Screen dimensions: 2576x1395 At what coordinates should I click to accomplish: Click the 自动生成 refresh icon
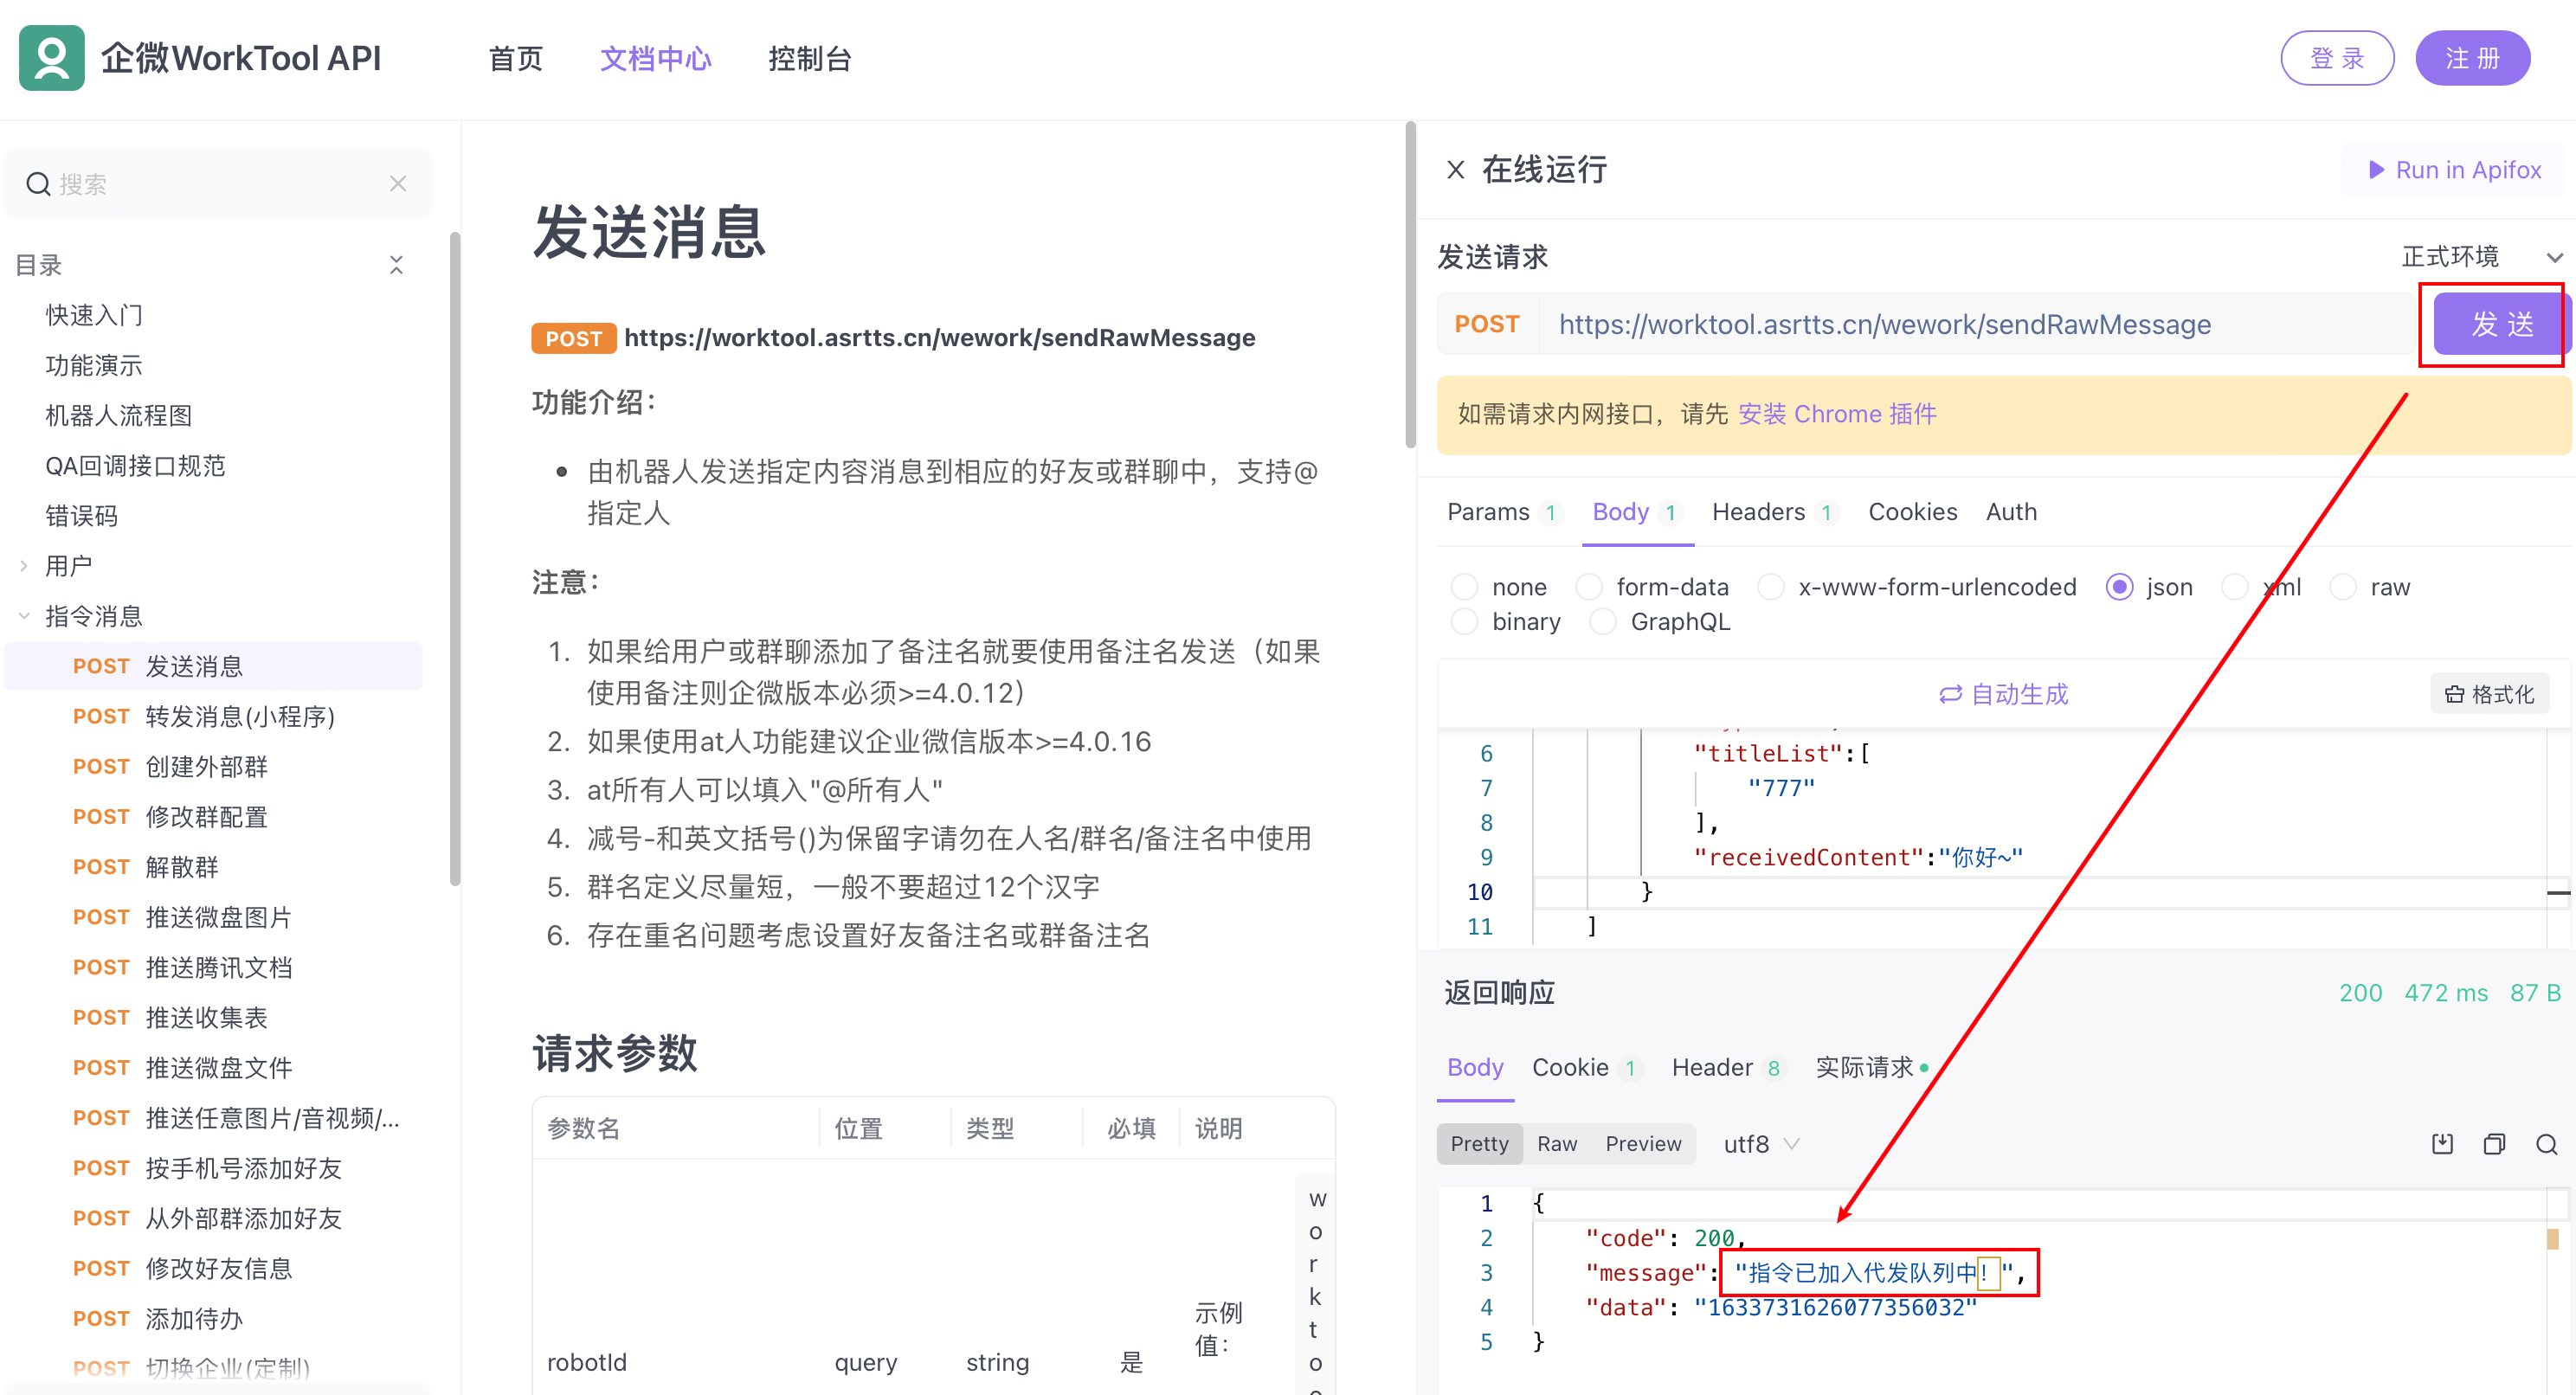coord(1950,694)
